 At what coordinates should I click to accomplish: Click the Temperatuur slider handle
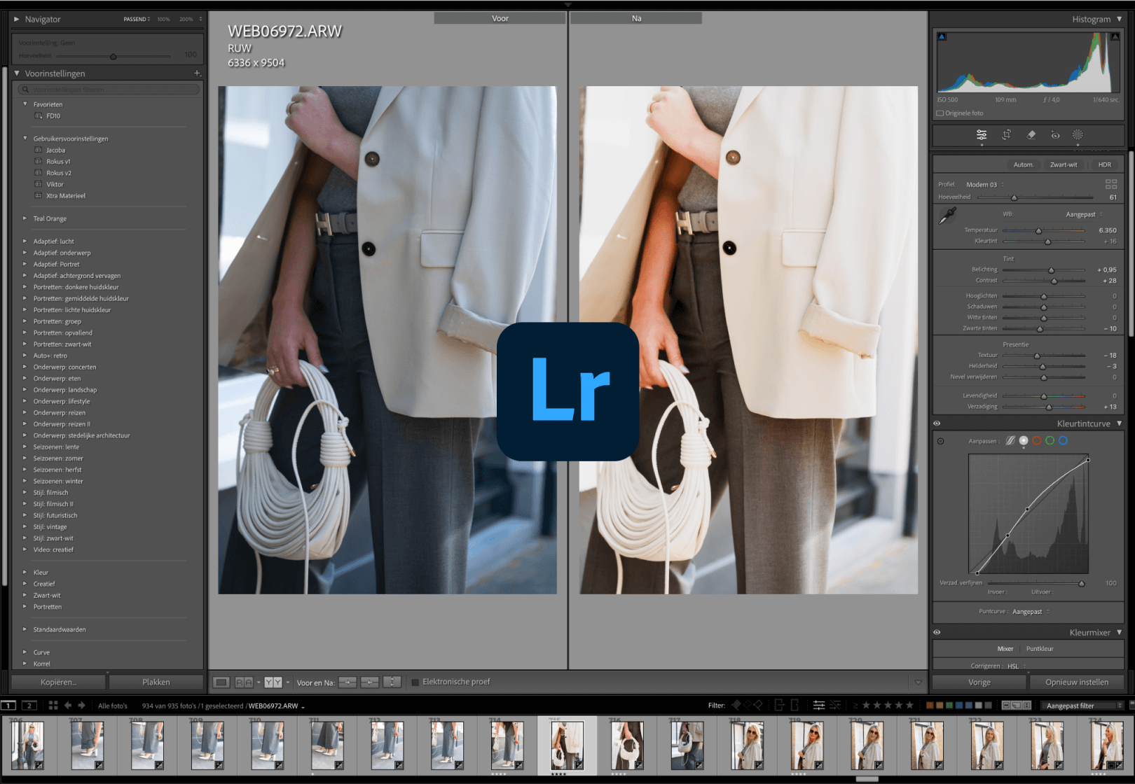coord(1038,231)
